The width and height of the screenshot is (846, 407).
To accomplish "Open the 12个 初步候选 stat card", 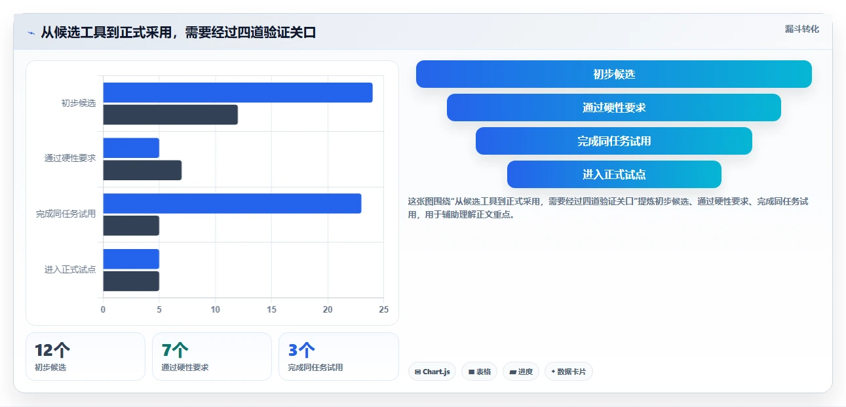I will pyautogui.click(x=85, y=357).
